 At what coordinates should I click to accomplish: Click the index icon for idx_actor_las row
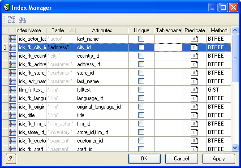pyautogui.click(x=13, y=39)
